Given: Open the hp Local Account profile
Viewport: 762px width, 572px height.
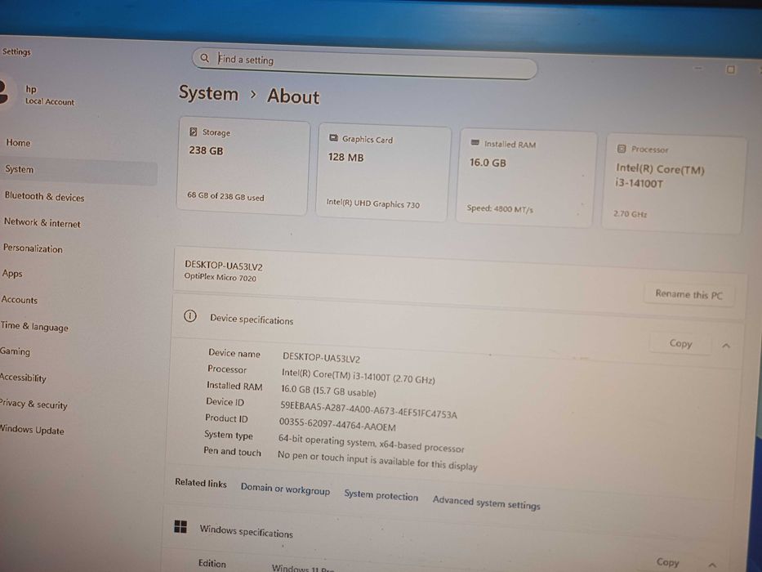Looking at the screenshot, I should pyautogui.click(x=39, y=95).
